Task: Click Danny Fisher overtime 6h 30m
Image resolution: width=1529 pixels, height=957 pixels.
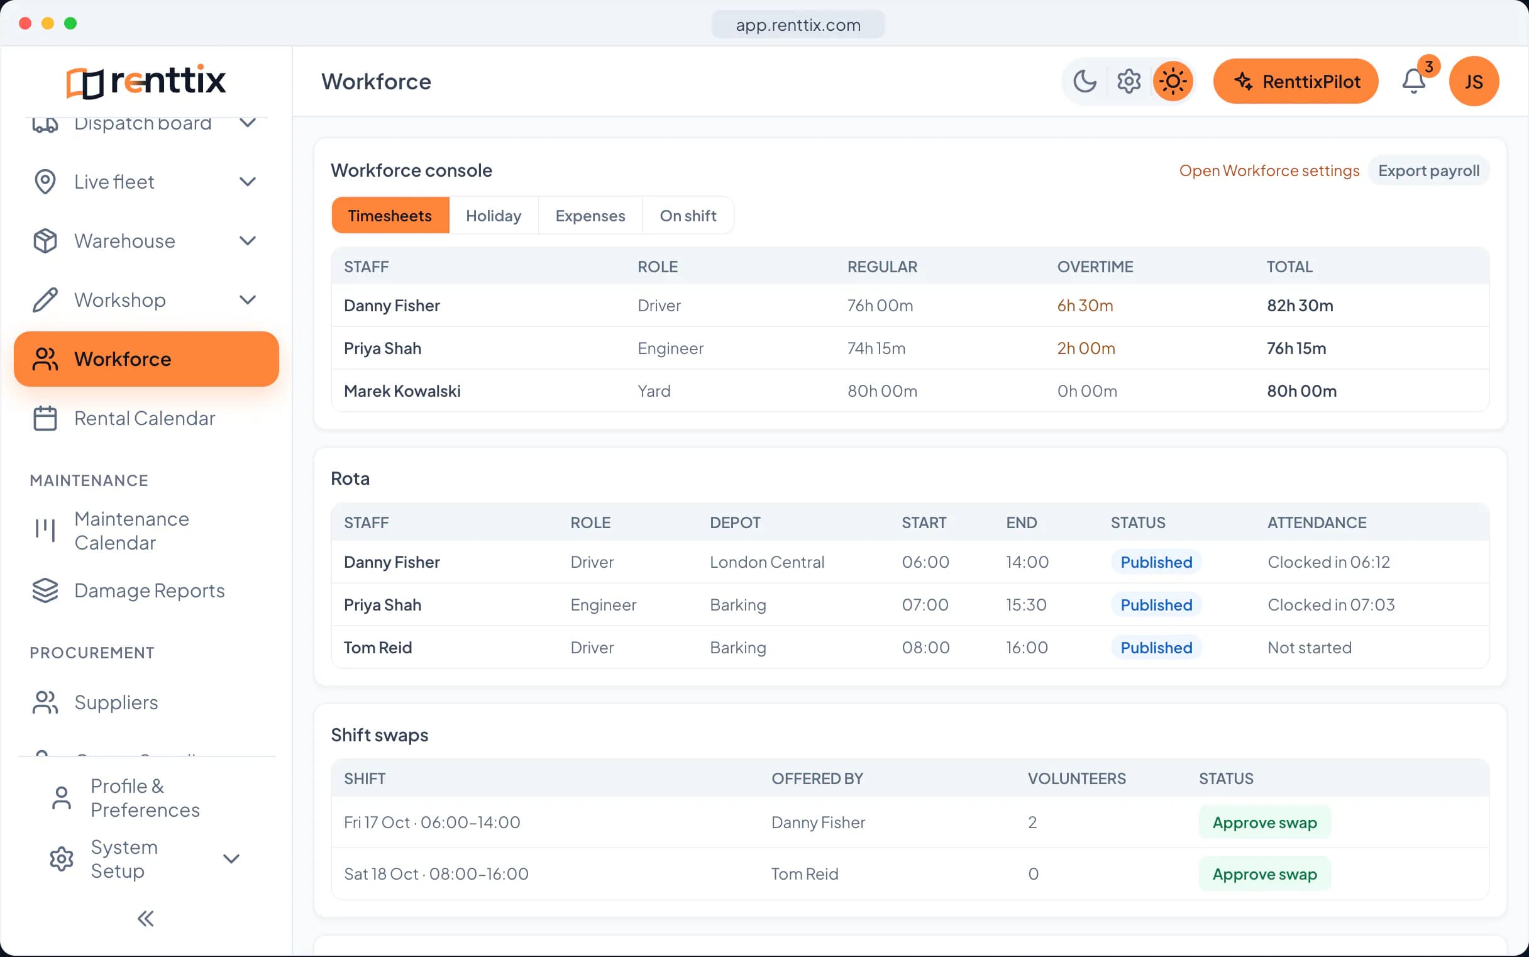Action: [1085, 306]
